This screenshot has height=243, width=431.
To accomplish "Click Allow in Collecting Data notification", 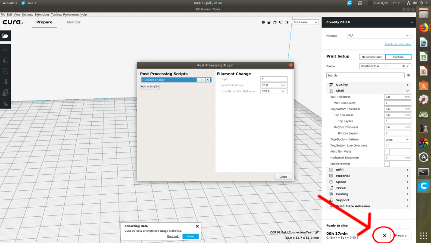I will coord(191,237).
